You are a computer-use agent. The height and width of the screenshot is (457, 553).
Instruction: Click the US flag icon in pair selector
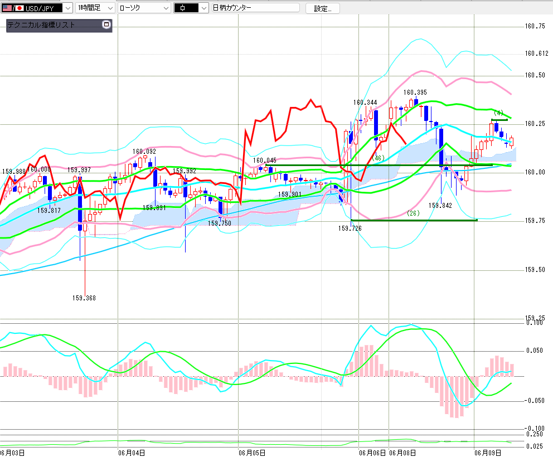click(7, 8)
